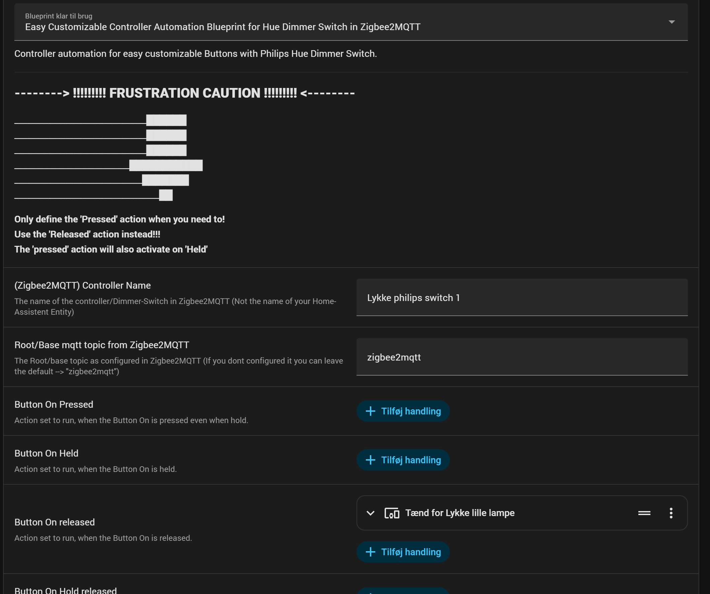Viewport: 710px width, 594px height.
Task: Click plus icon under Button On Held
Action: [370, 460]
